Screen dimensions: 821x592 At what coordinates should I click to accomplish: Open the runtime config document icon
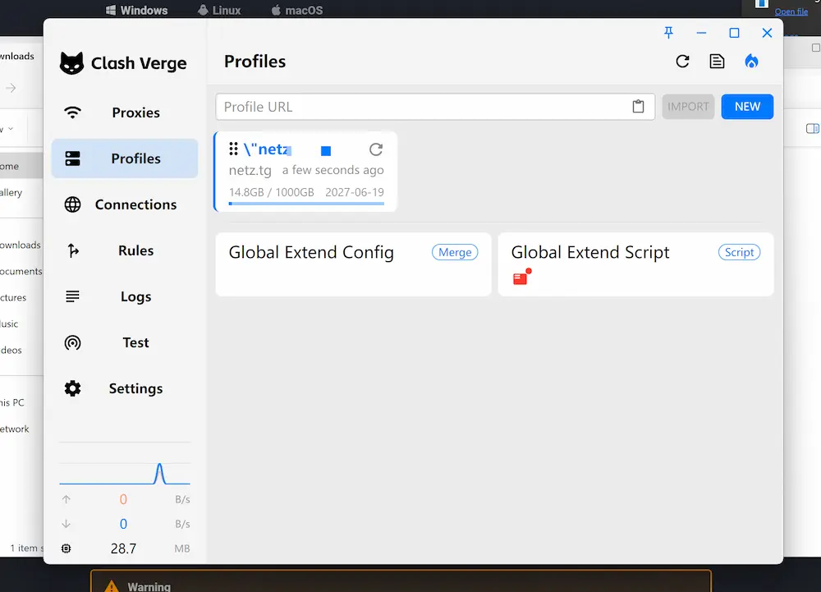[x=717, y=62]
